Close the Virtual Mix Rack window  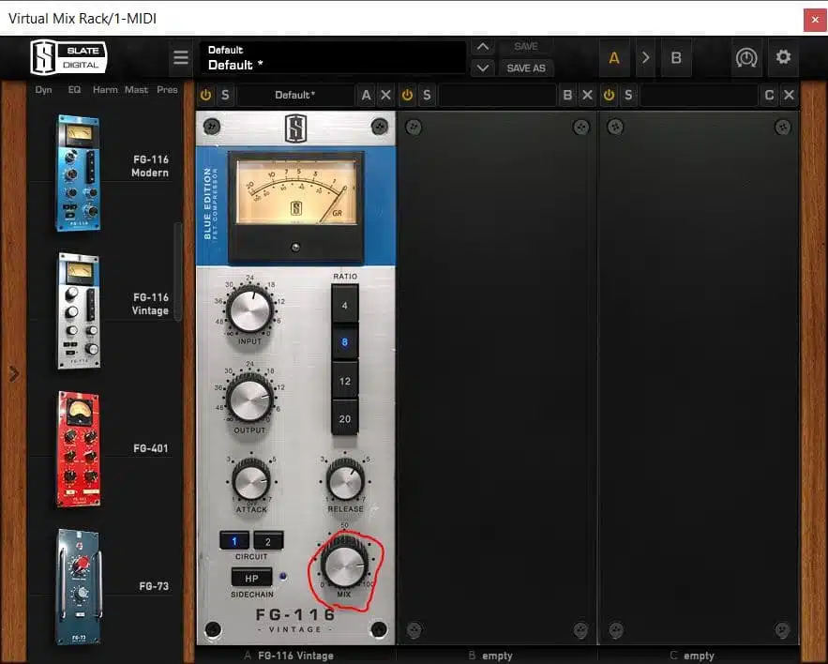point(815,20)
